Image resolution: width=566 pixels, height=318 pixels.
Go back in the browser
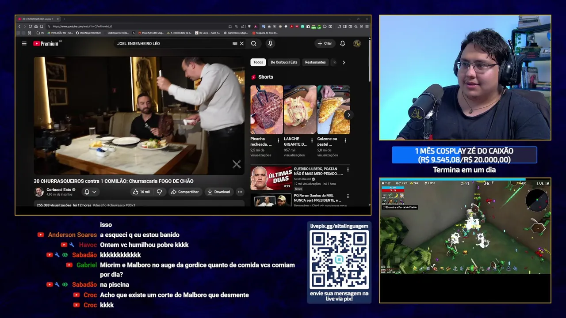click(19, 26)
